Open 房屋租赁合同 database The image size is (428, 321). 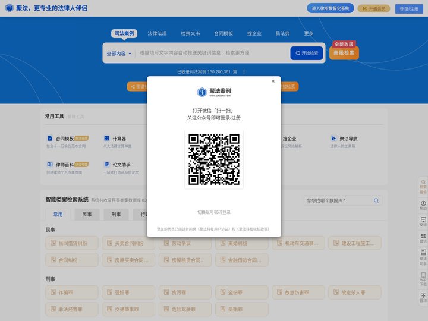[x=185, y=260]
